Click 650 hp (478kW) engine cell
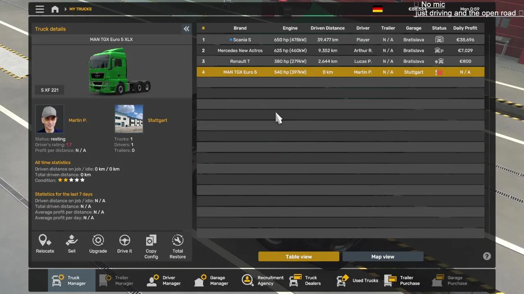524x294 pixels. [x=290, y=40]
